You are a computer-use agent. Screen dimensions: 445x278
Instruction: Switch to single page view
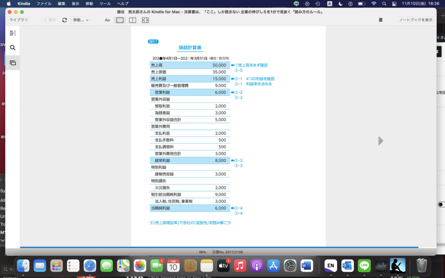(x=120, y=20)
